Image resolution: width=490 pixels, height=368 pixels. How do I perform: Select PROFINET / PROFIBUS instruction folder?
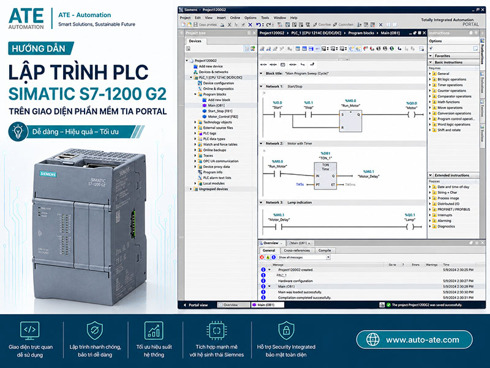coord(453,209)
